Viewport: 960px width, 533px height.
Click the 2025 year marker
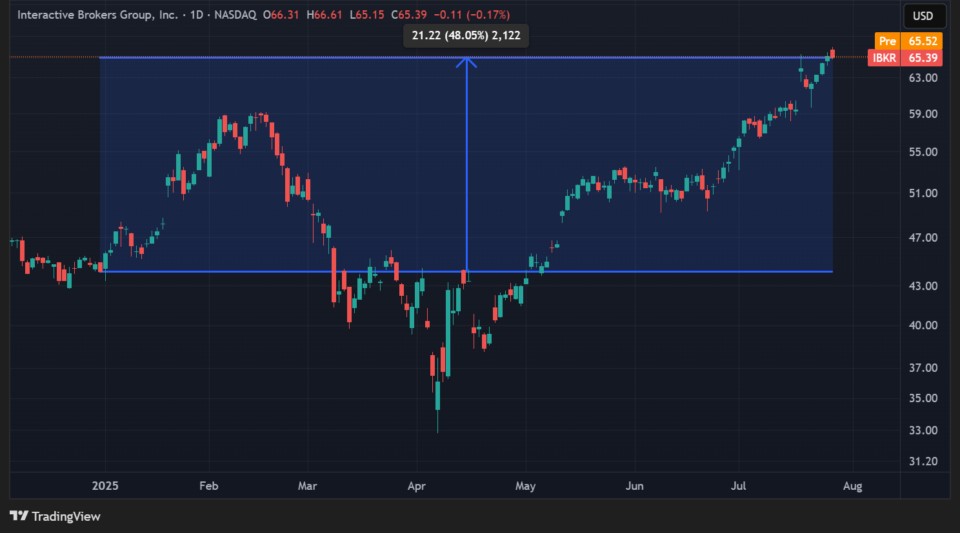(x=105, y=486)
